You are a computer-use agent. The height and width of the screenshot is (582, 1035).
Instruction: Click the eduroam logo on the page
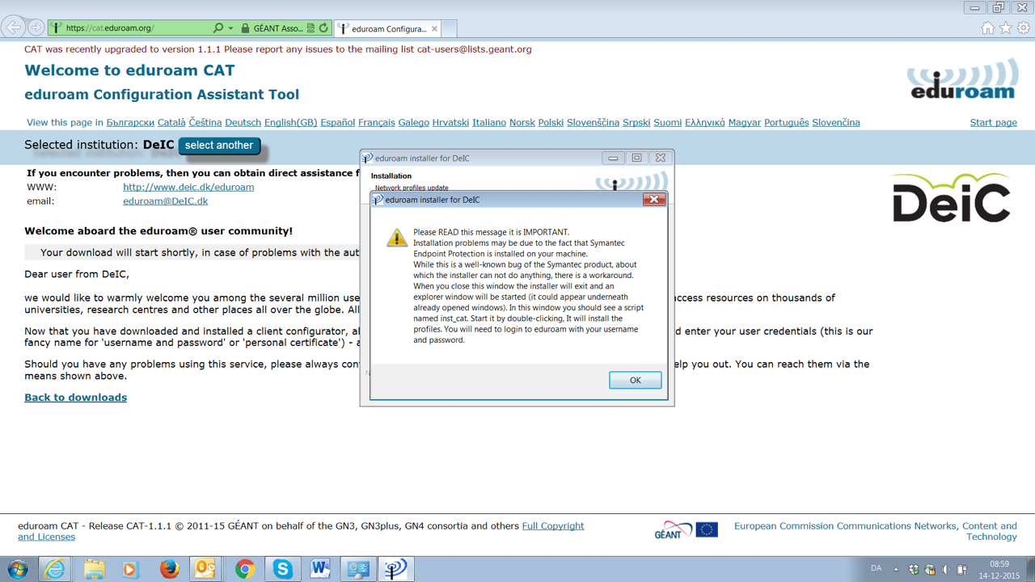(x=961, y=79)
